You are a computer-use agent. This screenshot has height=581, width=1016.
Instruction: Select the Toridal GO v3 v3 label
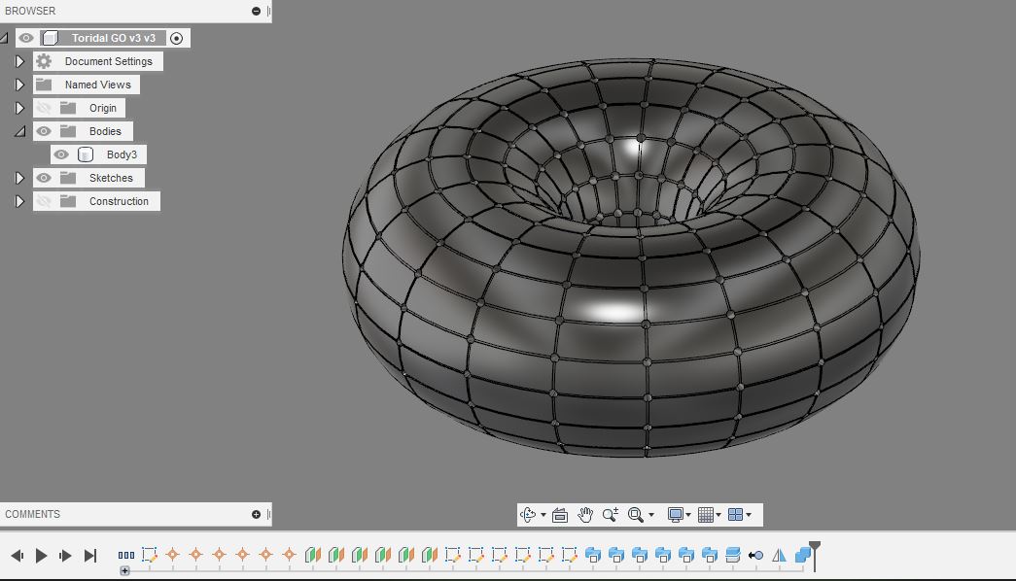pos(114,38)
